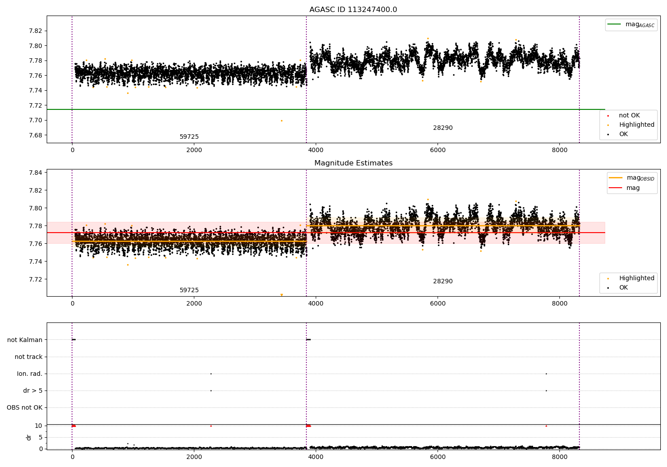
Task: Click the 'AGASC ID 113247400.0' plot title
Action: click(x=353, y=10)
